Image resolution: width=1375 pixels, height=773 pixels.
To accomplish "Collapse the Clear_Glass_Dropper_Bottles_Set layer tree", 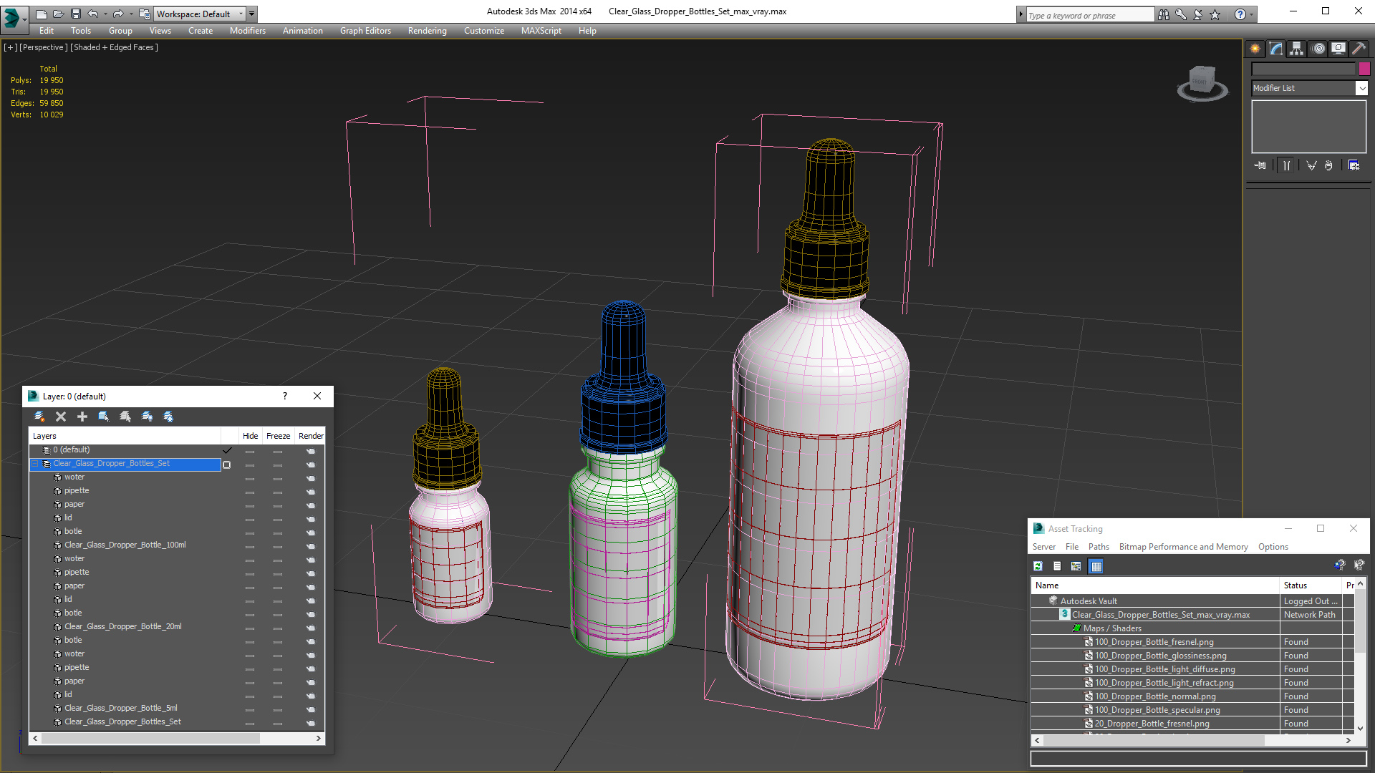I will click(34, 464).
